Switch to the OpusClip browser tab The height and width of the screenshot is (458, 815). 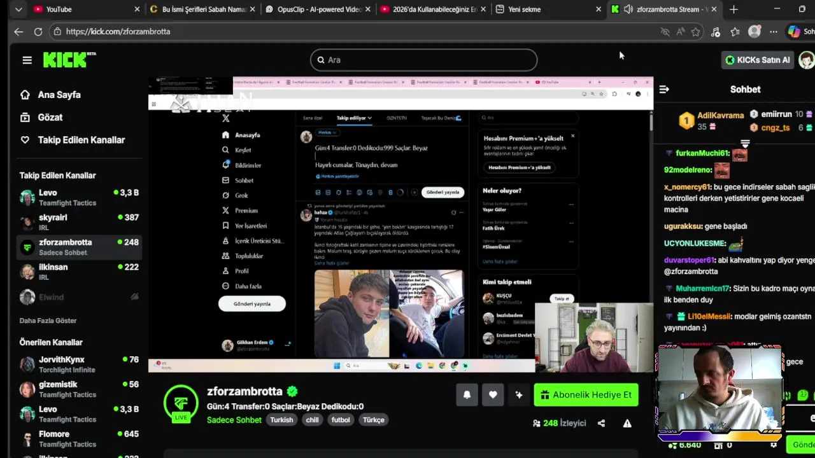coord(318,10)
